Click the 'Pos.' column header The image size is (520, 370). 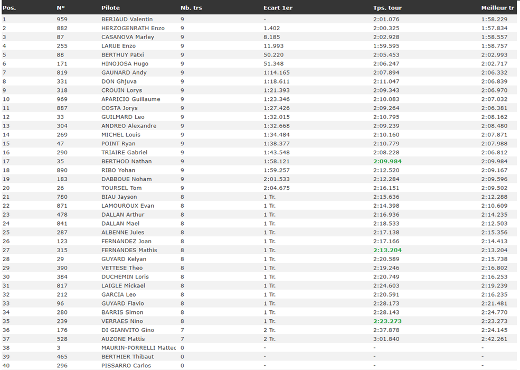(9, 8)
